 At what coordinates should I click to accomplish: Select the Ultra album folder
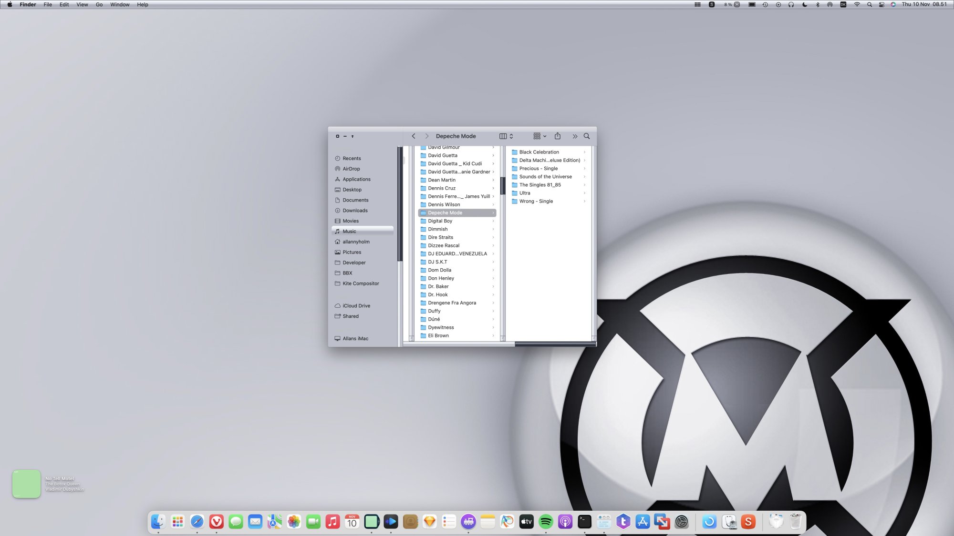(x=525, y=193)
